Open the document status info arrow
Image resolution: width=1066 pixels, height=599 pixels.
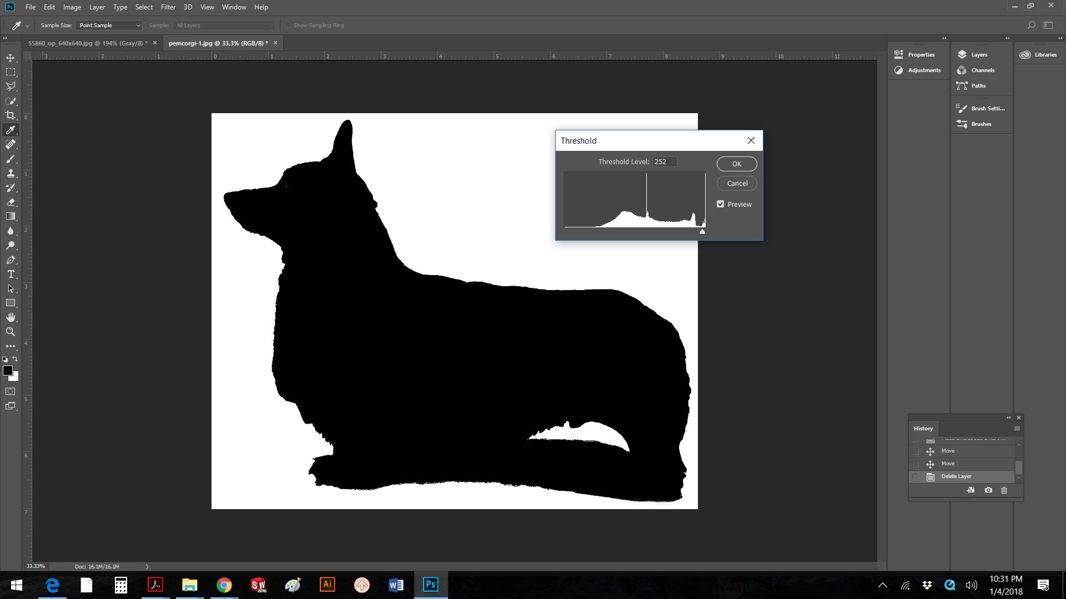pos(147,566)
